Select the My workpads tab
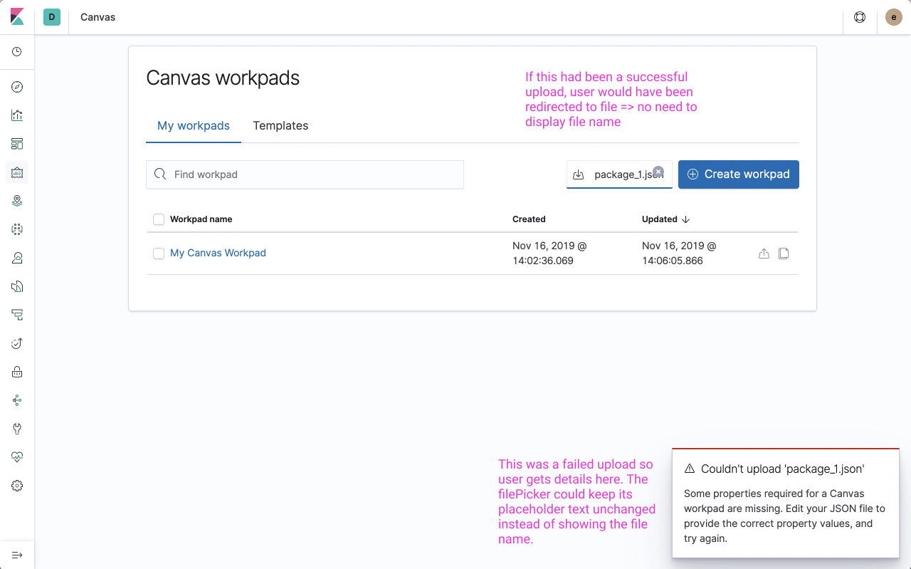Image resolution: width=911 pixels, height=569 pixels. [193, 125]
